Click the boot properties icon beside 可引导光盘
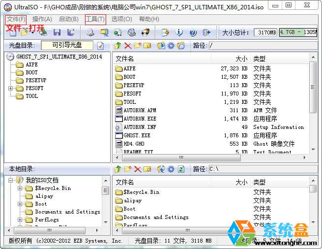The height and width of the screenshot is (249, 322). tap(100, 46)
